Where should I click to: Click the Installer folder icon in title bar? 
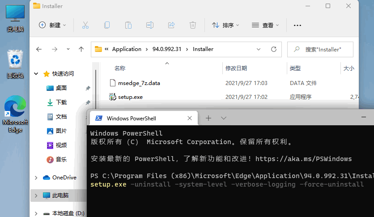(37, 6)
